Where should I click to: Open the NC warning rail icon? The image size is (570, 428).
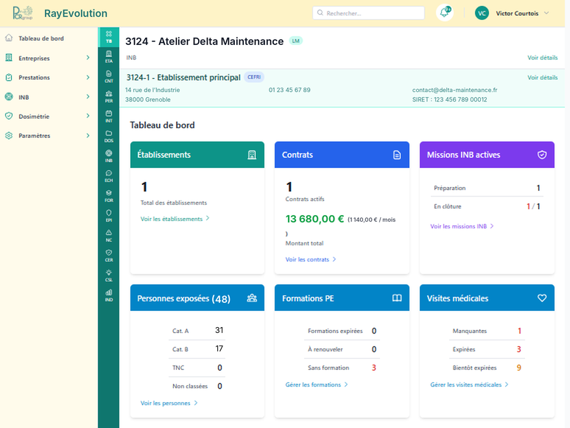point(109,236)
